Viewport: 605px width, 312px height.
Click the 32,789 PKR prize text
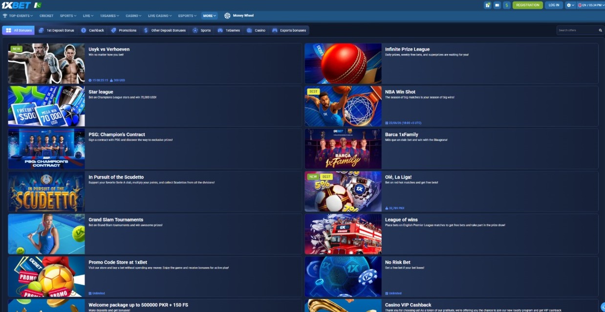pyautogui.click(x=396, y=208)
